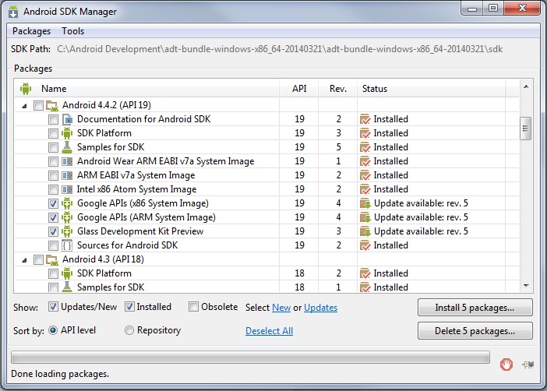Viewport: 547px width, 391px height.
Task: Click the red stop-hand abort icon
Action: coord(506,365)
